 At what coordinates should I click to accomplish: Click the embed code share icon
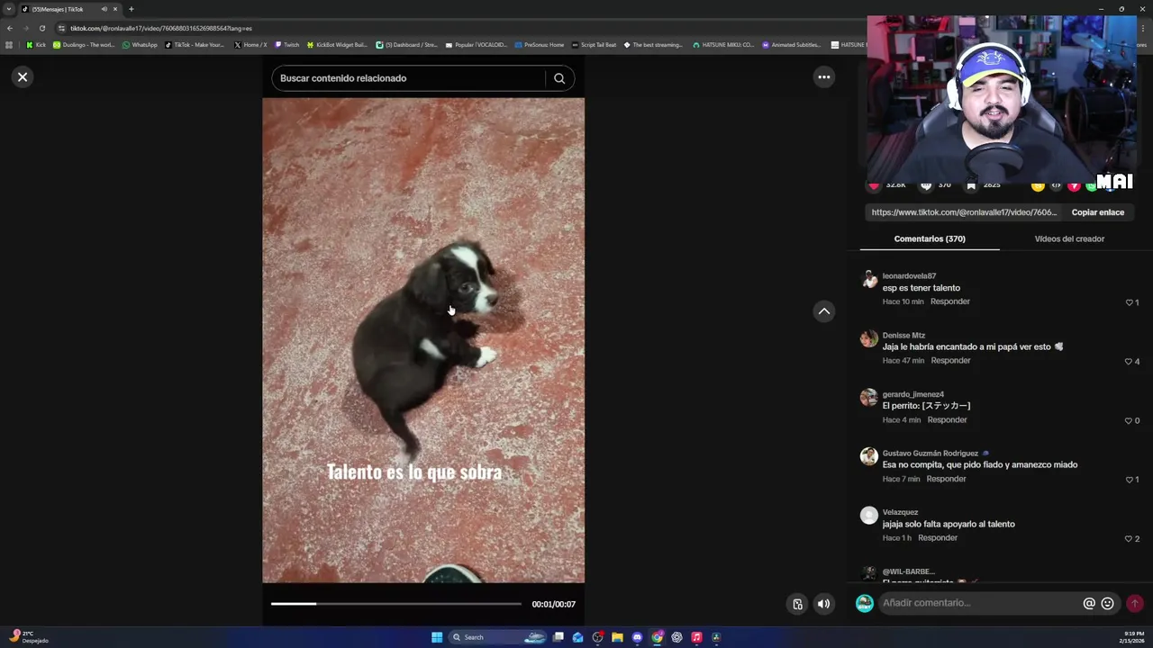pos(1056,185)
